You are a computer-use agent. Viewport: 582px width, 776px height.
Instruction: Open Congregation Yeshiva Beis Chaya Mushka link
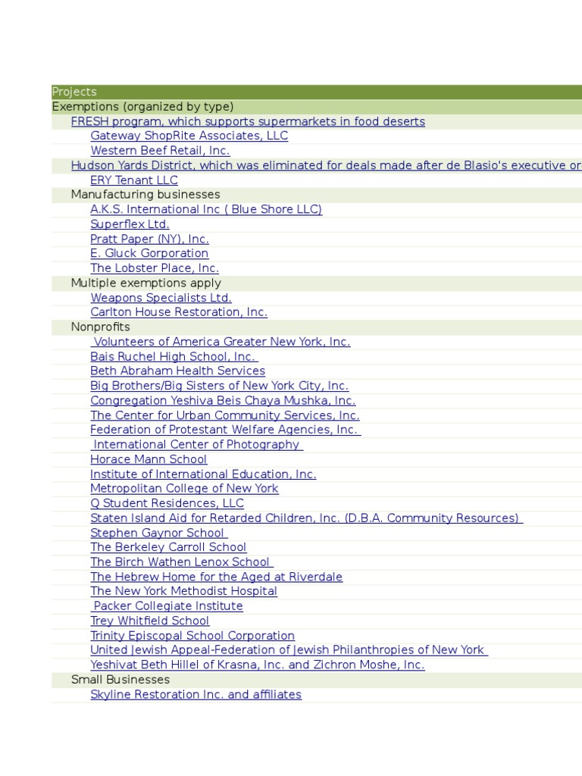click(223, 402)
